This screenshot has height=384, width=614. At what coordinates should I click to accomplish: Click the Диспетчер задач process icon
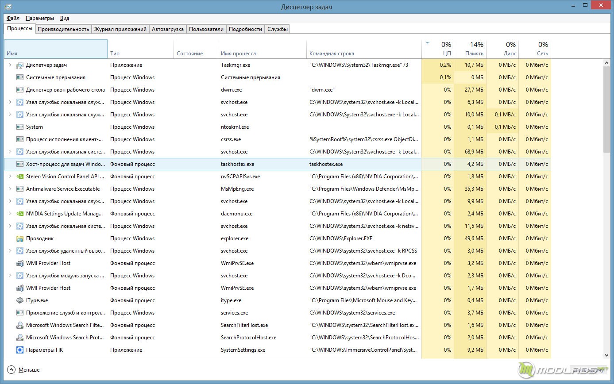pos(20,65)
